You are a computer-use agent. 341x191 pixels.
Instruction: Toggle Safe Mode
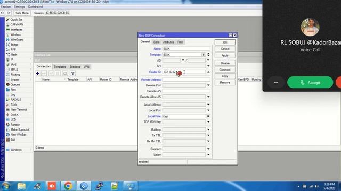22,13
